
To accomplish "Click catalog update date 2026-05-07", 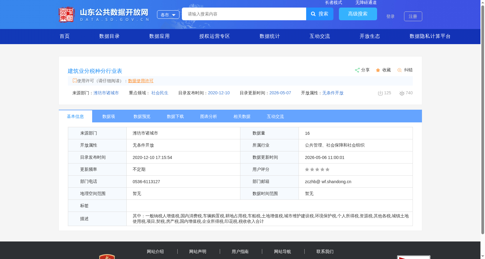I will [280, 93].
